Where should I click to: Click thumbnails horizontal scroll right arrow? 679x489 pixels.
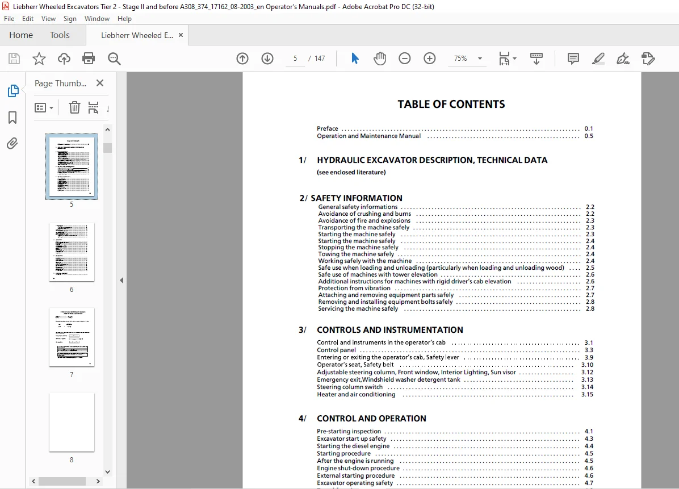point(98,481)
